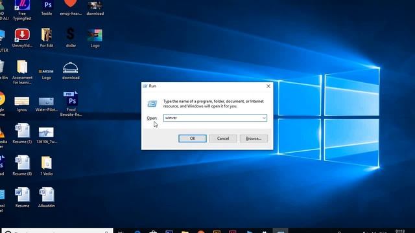Open the UmmyVid... downloader shortcut

(x=22, y=38)
